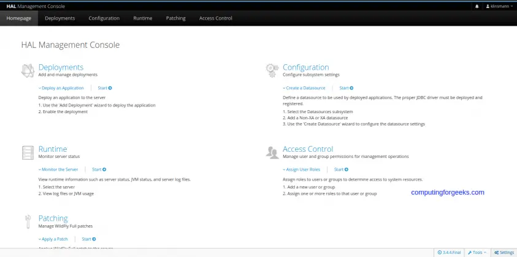Click the Configuration gears icon
The height and width of the screenshot is (257, 517).
tap(272, 70)
